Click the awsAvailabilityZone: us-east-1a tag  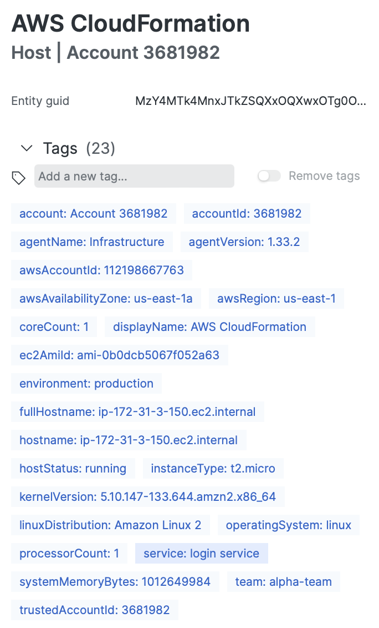105,298
